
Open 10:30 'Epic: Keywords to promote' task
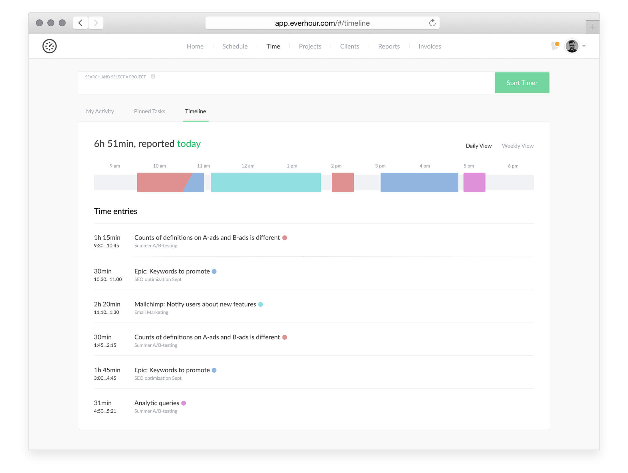tap(172, 271)
